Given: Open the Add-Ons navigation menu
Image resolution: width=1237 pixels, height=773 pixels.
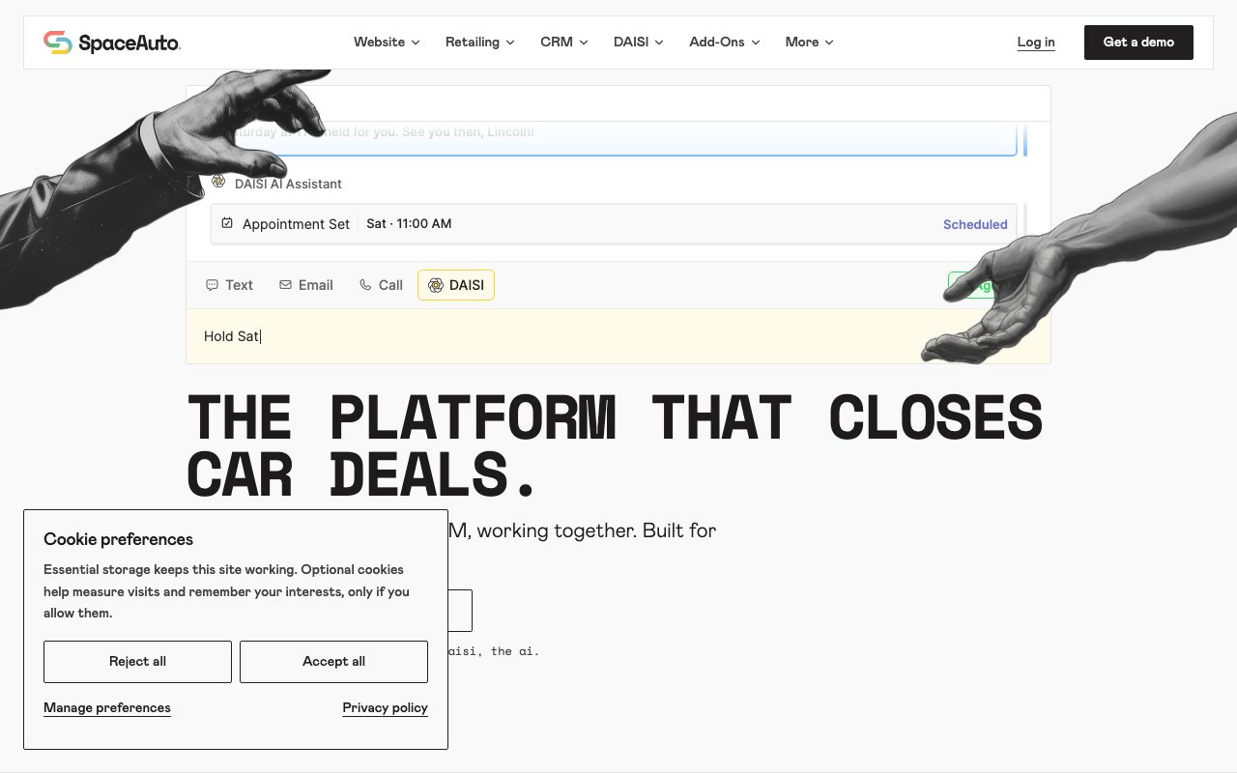Looking at the screenshot, I should click(x=725, y=43).
